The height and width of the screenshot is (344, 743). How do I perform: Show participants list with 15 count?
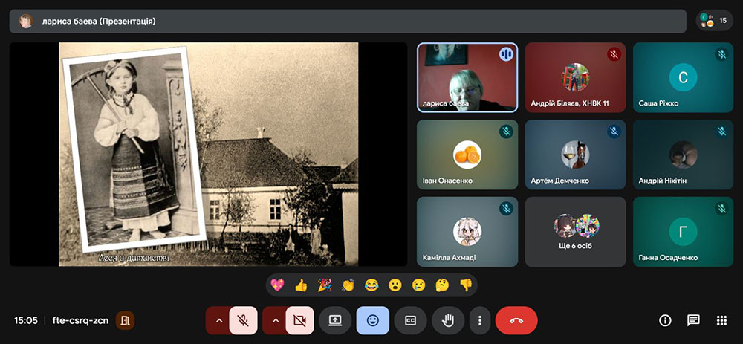[714, 21]
